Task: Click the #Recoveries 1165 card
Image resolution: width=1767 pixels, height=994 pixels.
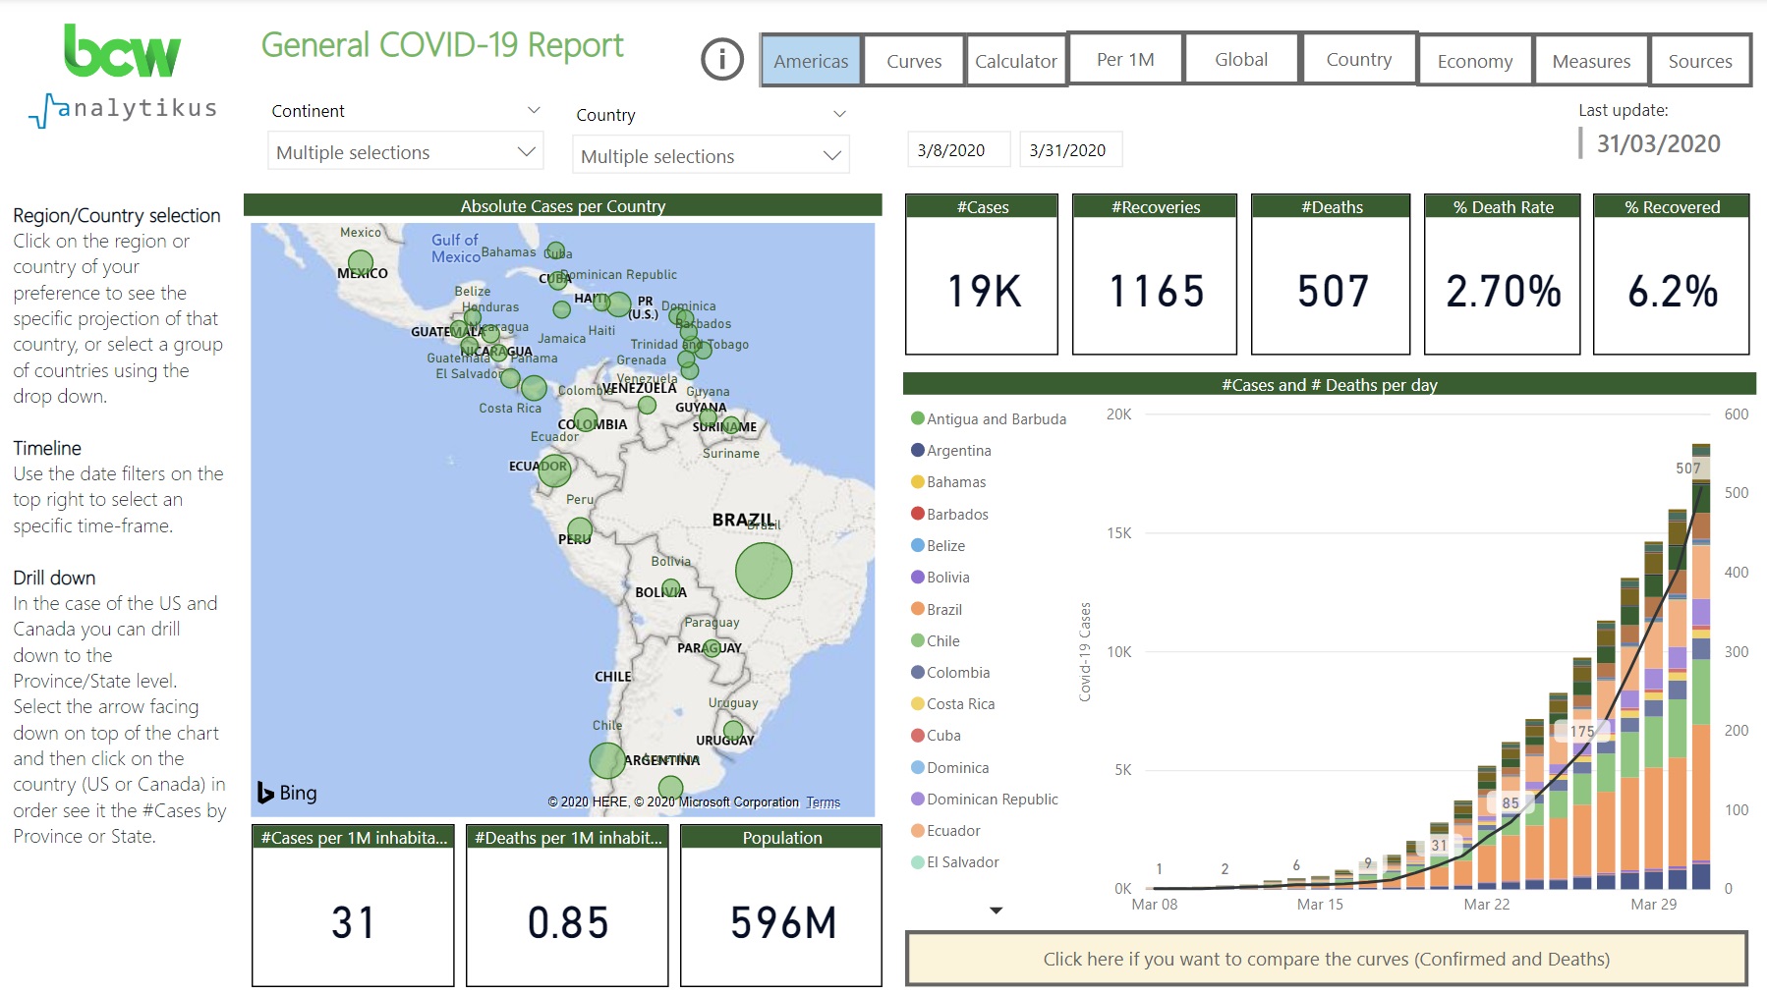Action: point(1155,274)
